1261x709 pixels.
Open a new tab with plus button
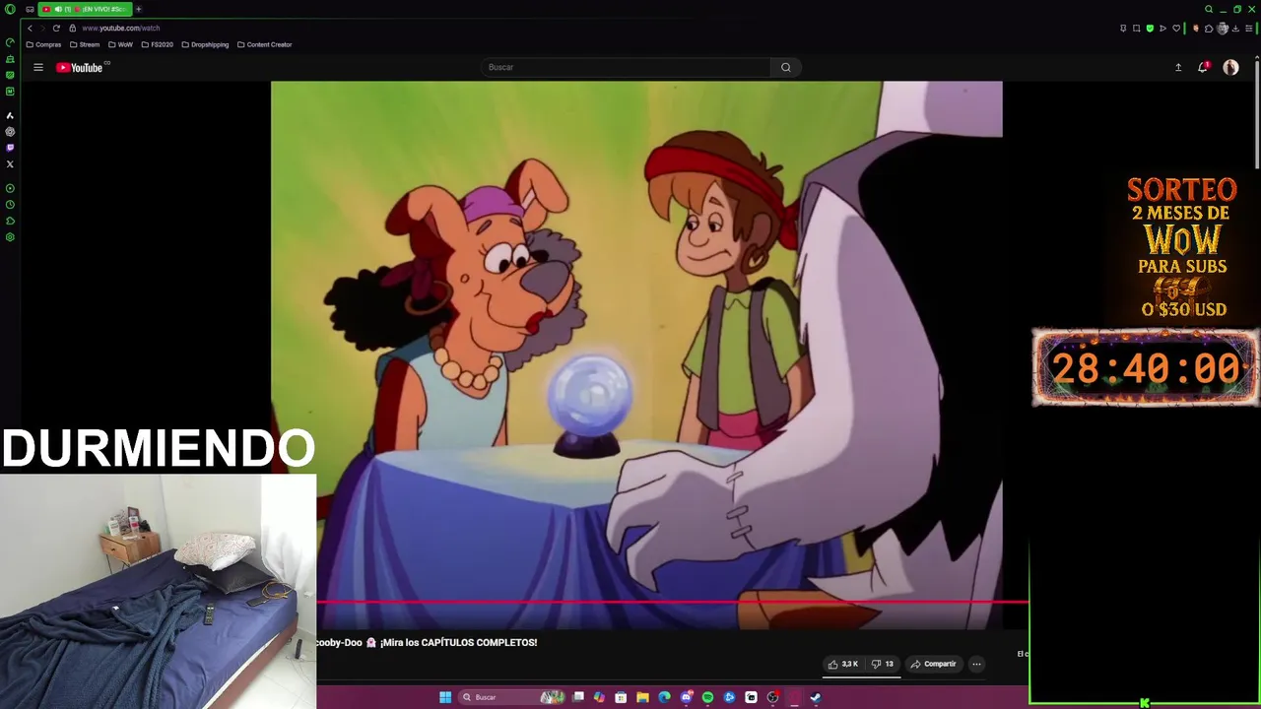(x=139, y=9)
